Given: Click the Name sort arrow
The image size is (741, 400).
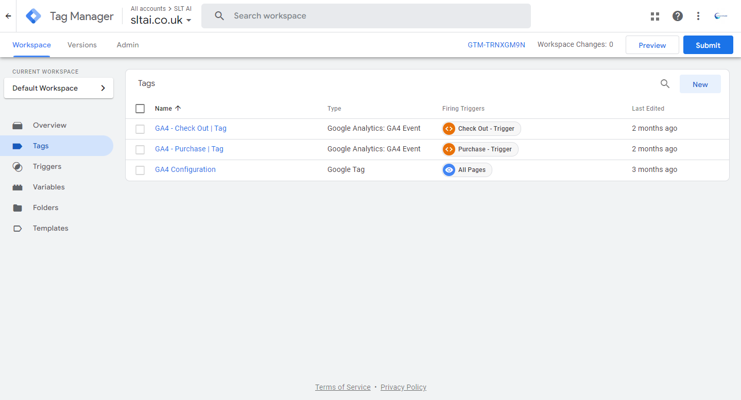Looking at the screenshot, I should 178,109.
